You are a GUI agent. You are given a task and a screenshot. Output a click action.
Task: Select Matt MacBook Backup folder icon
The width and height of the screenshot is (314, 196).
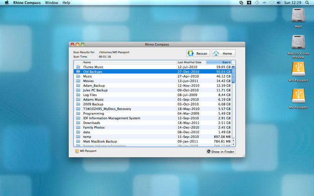(78, 141)
